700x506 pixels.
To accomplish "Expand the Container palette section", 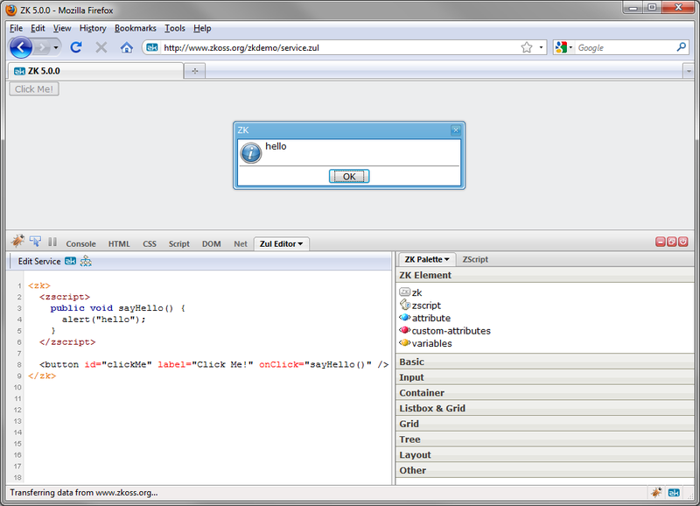I will coord(544,393).
